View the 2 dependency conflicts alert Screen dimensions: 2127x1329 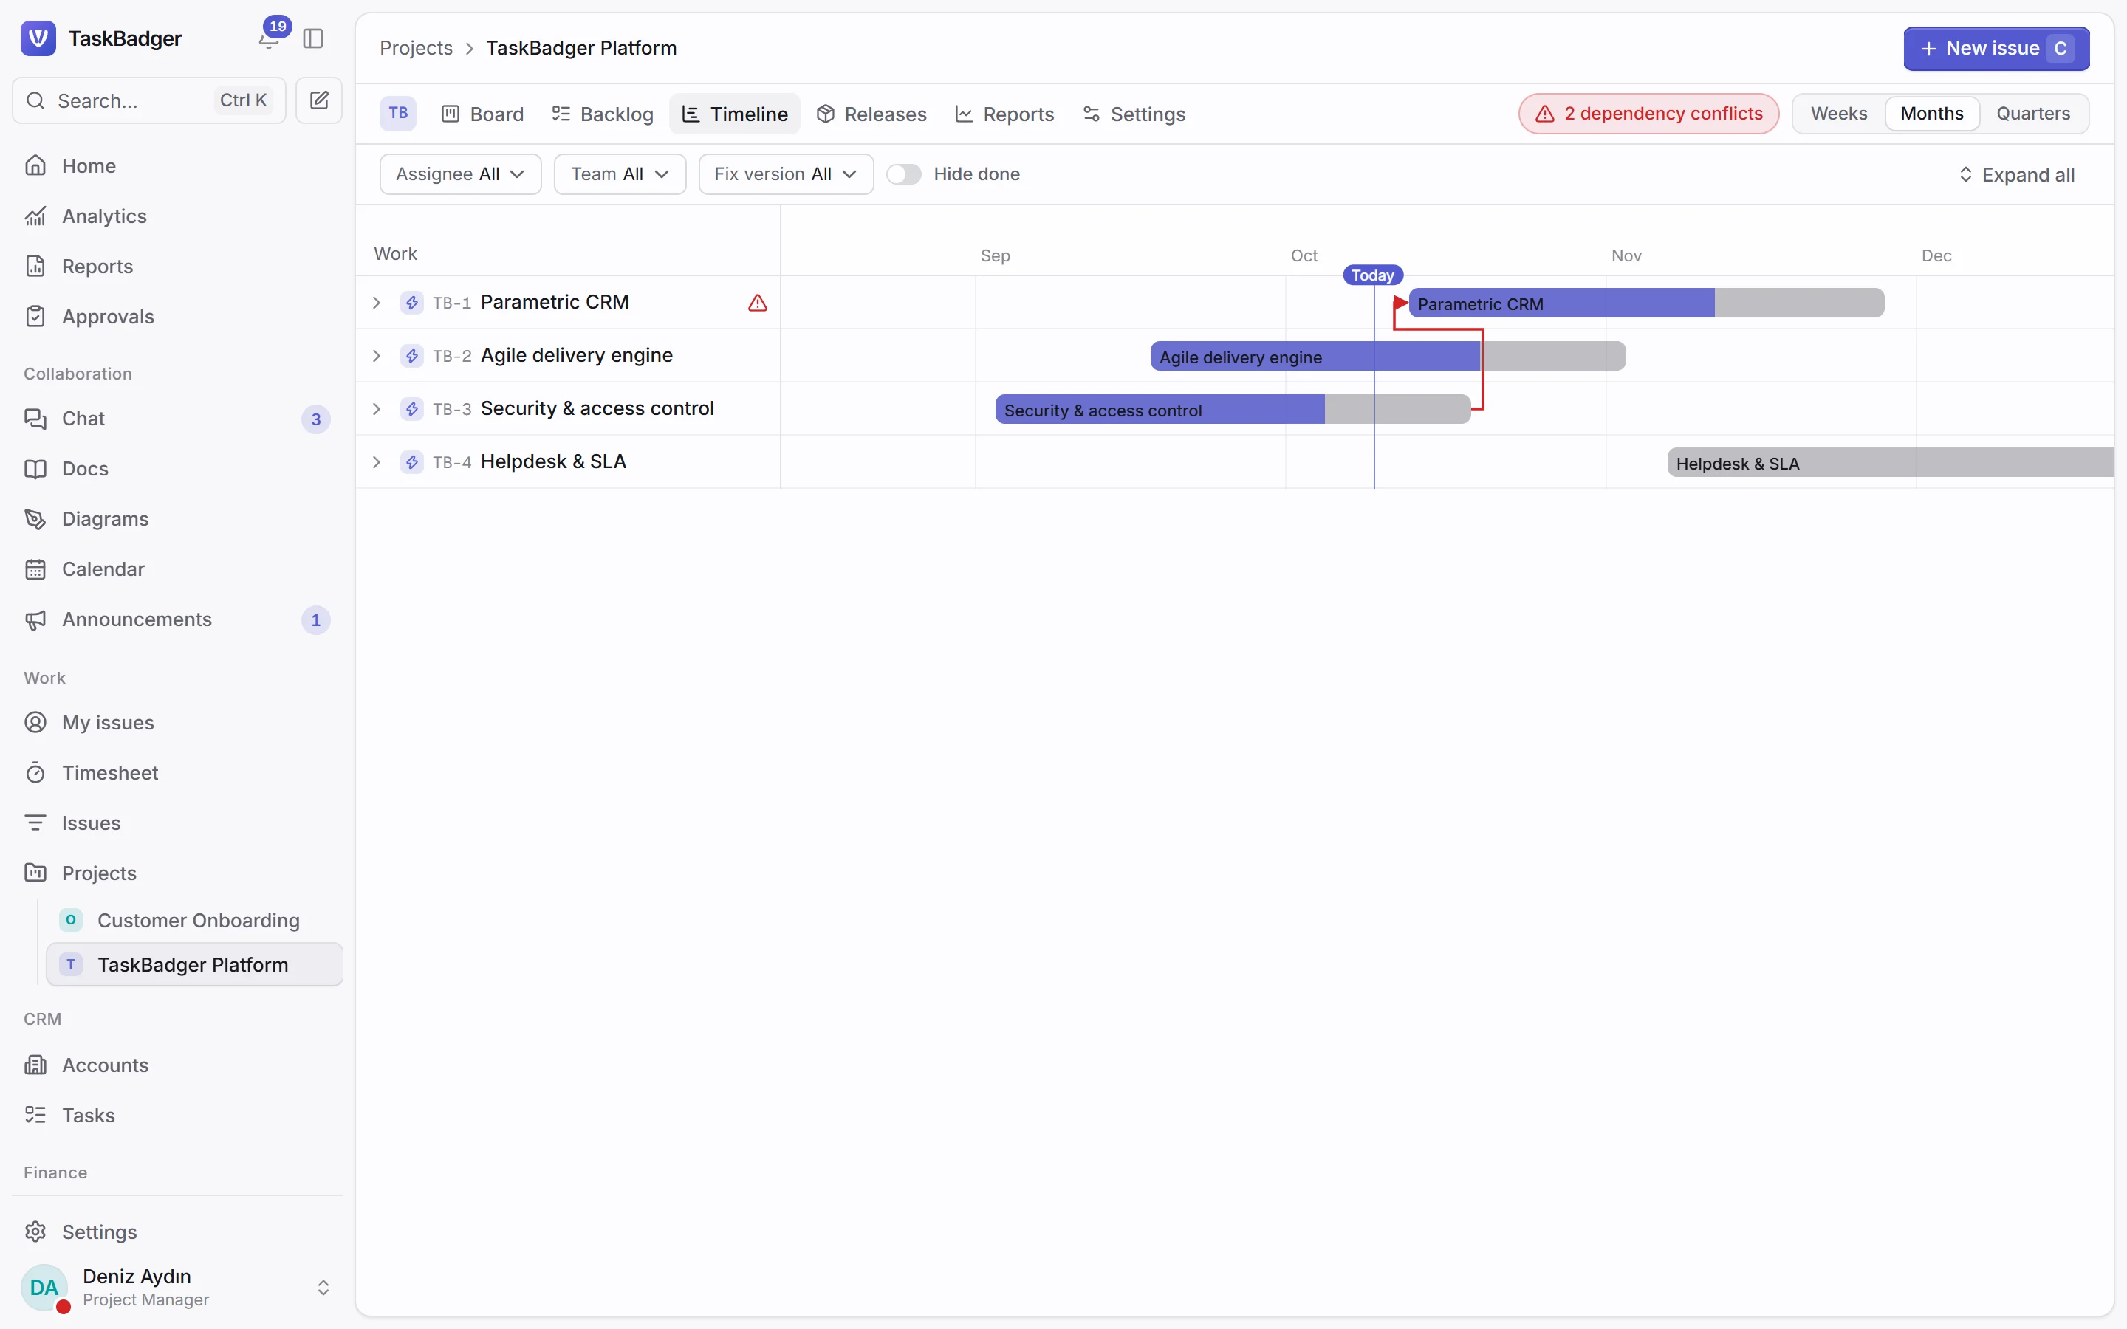(x=1649, y=114)
